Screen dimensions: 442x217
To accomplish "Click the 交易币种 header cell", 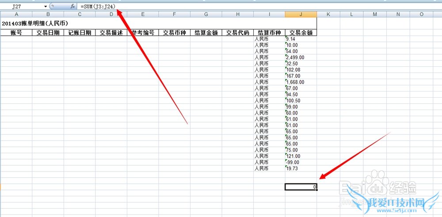I will (175, 33).
